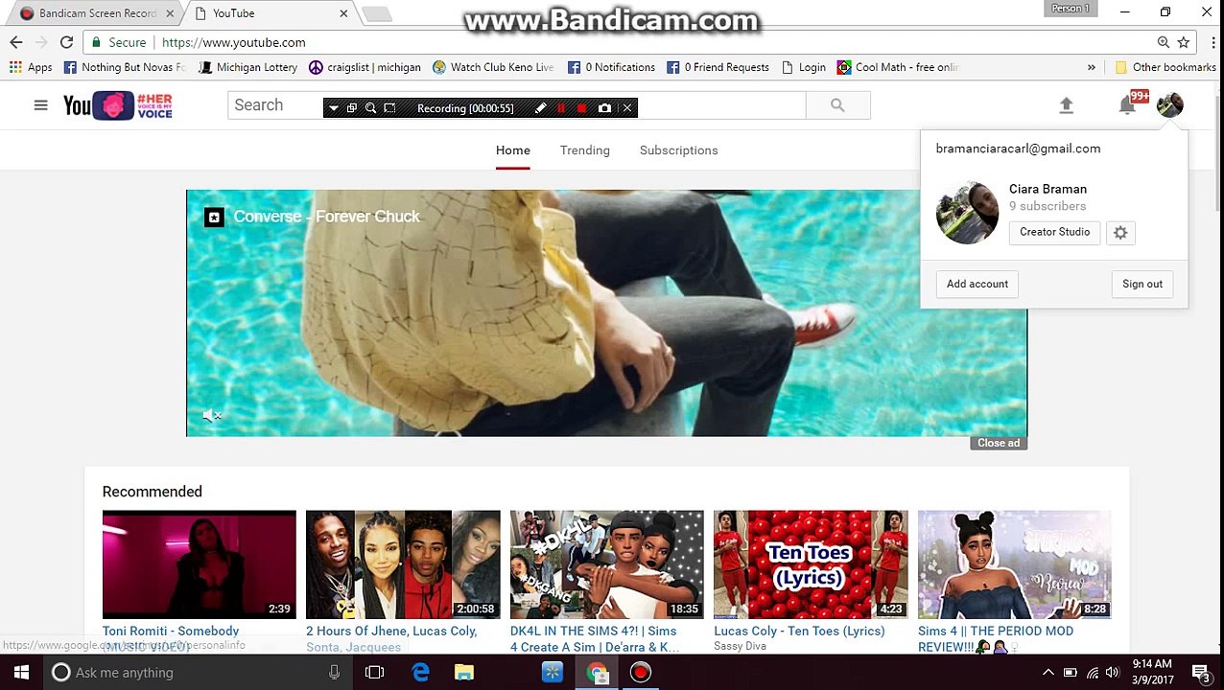Take Bandicam camera screenshot
This screenshot has height=690, width=1224.
click(604, 108)
